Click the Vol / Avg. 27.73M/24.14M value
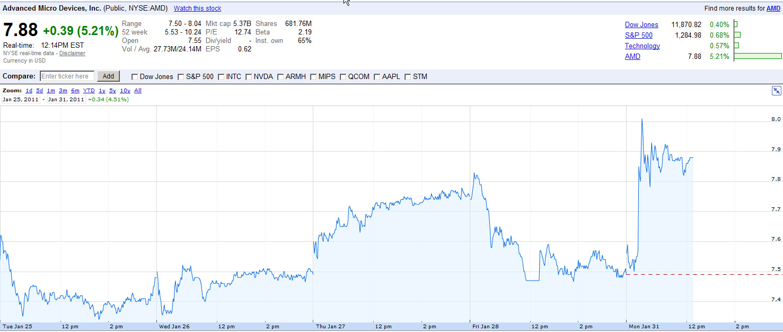The image size is (783, 332). click(x=177, y=49)
